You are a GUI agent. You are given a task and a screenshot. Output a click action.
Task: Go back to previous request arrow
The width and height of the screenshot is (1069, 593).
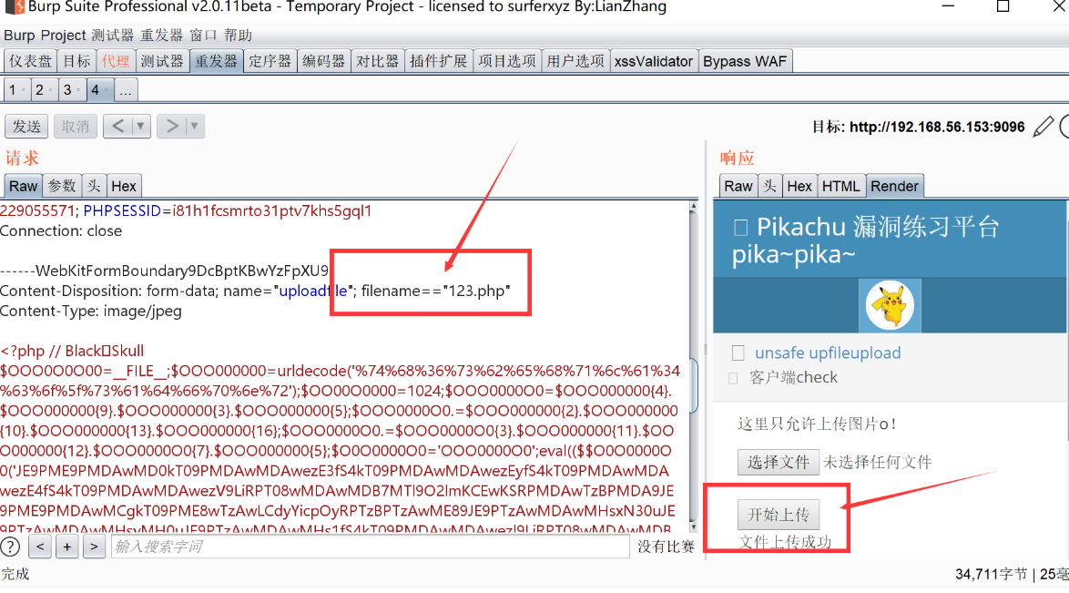pos(118,127)
